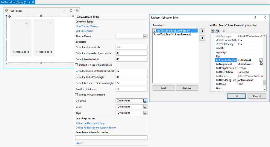270x147 pixels.
Task: Click the Add button in Collection Editor
Action: click(x=163, y=88)
